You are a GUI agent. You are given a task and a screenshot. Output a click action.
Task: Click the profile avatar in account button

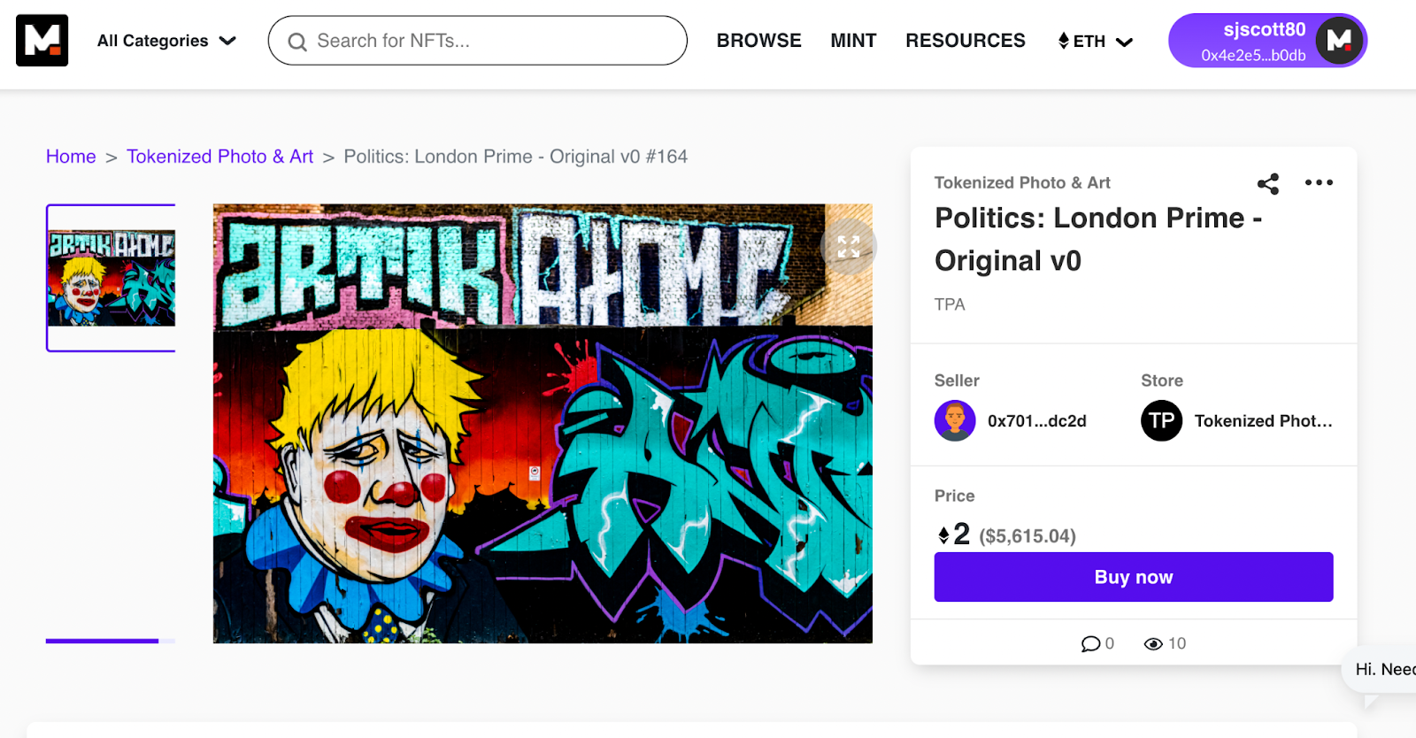tap(1339, 41)
